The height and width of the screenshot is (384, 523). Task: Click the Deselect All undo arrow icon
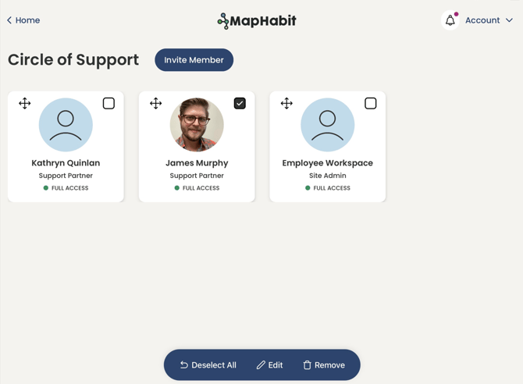coord(184,364)
